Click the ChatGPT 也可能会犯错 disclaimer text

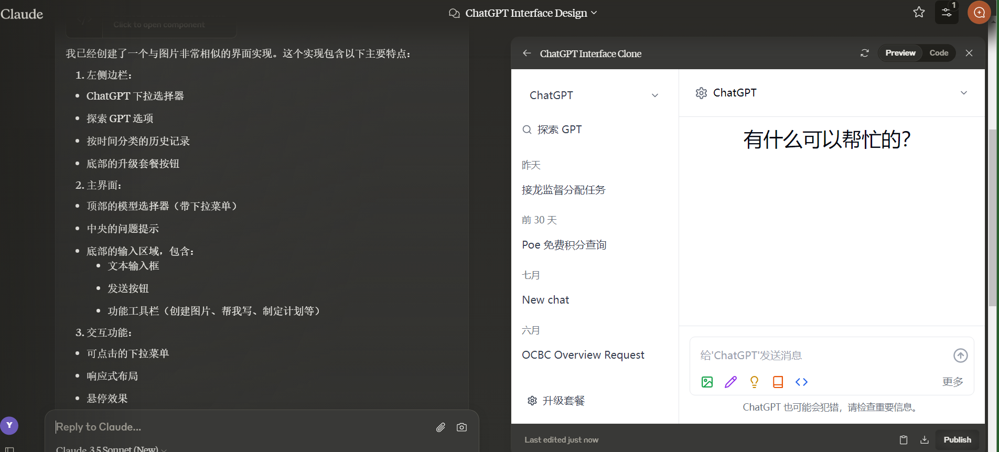[x=832, y=407]
